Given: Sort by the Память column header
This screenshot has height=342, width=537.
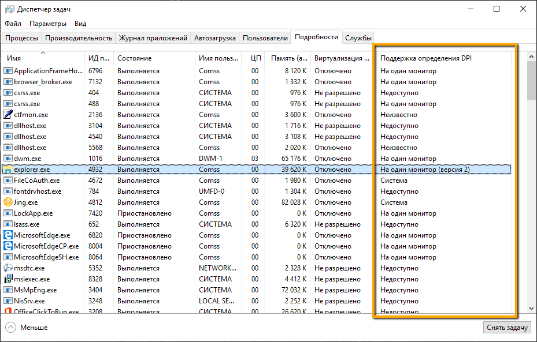Looking at the screenshot, I should click(288, 58).
